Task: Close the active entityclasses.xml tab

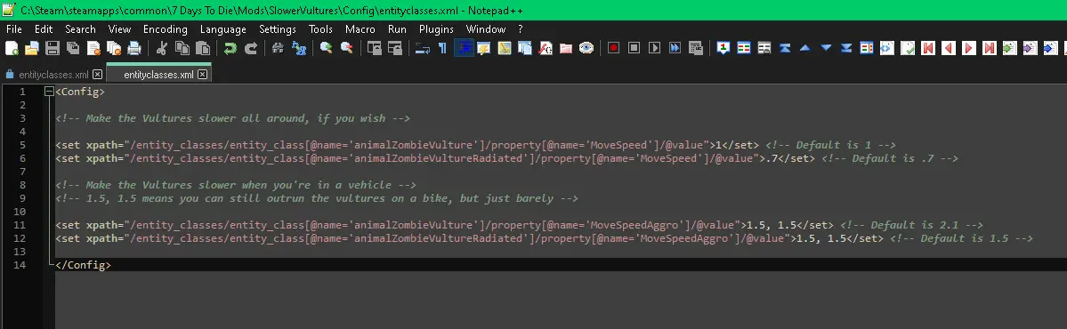Action: (x=202, y=75)
